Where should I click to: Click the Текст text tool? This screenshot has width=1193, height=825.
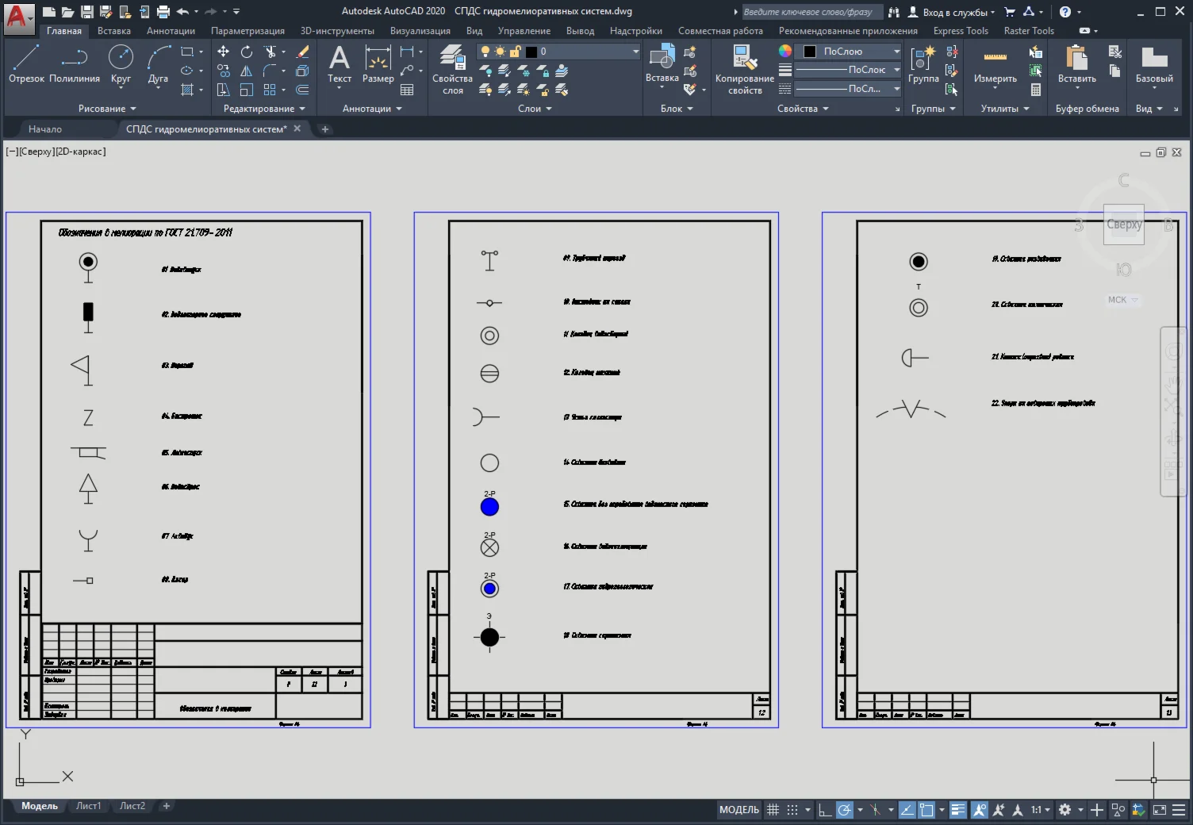339,64
